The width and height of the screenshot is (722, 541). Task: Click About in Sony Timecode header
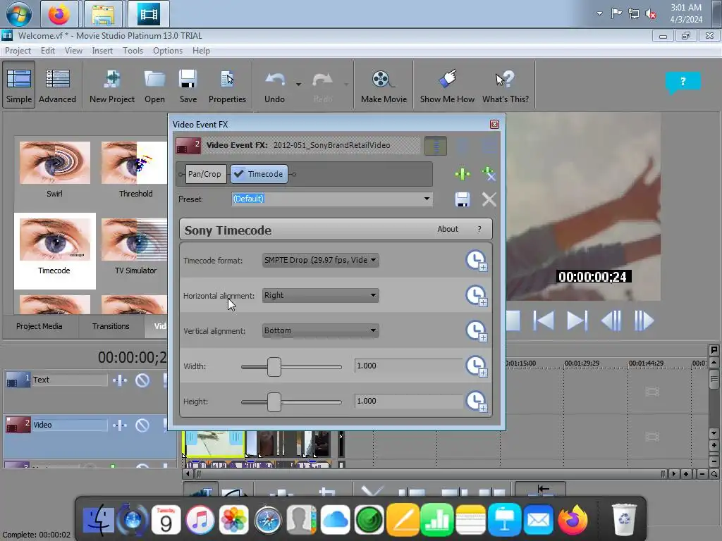click(448, 229)
